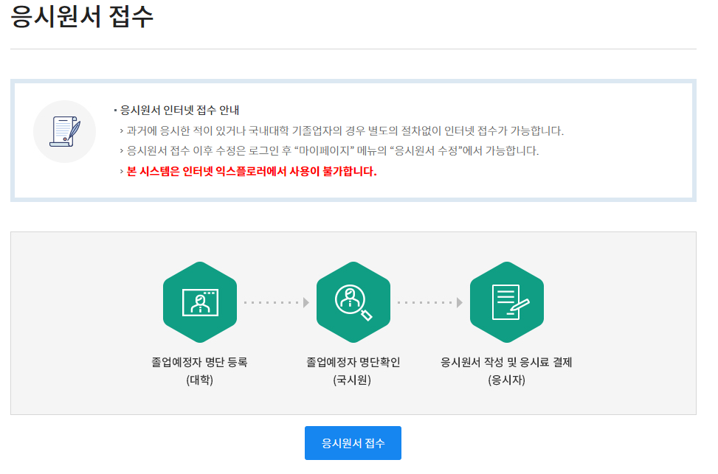
Task: Click the blue 응시원서 접수 button
Action: (353, 443)
